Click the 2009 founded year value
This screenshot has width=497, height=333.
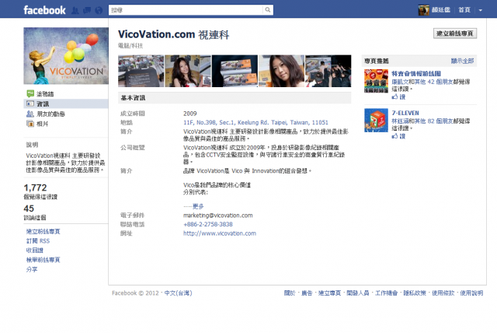tap(189, 114)
